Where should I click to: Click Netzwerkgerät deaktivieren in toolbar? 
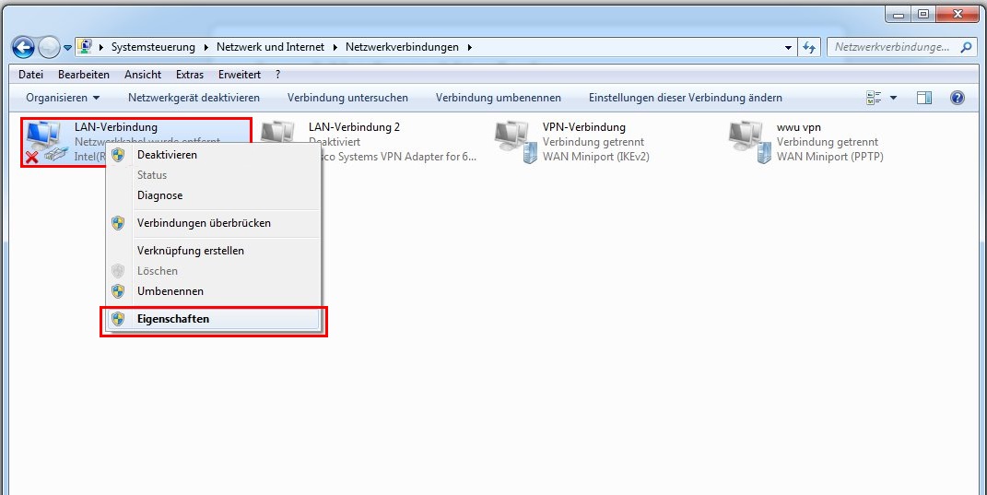(x=194, y=98)
